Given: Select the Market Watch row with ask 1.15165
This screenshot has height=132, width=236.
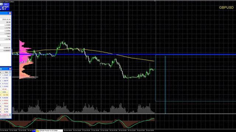Looking at the screenshot, I should (x=4, y=75).
